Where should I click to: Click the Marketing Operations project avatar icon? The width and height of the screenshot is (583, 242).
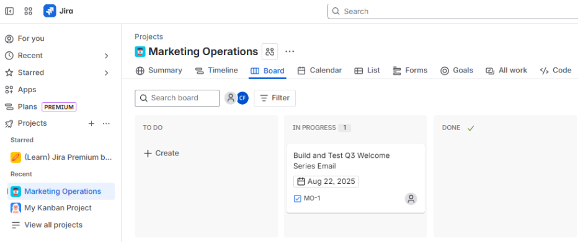point(140,51)
